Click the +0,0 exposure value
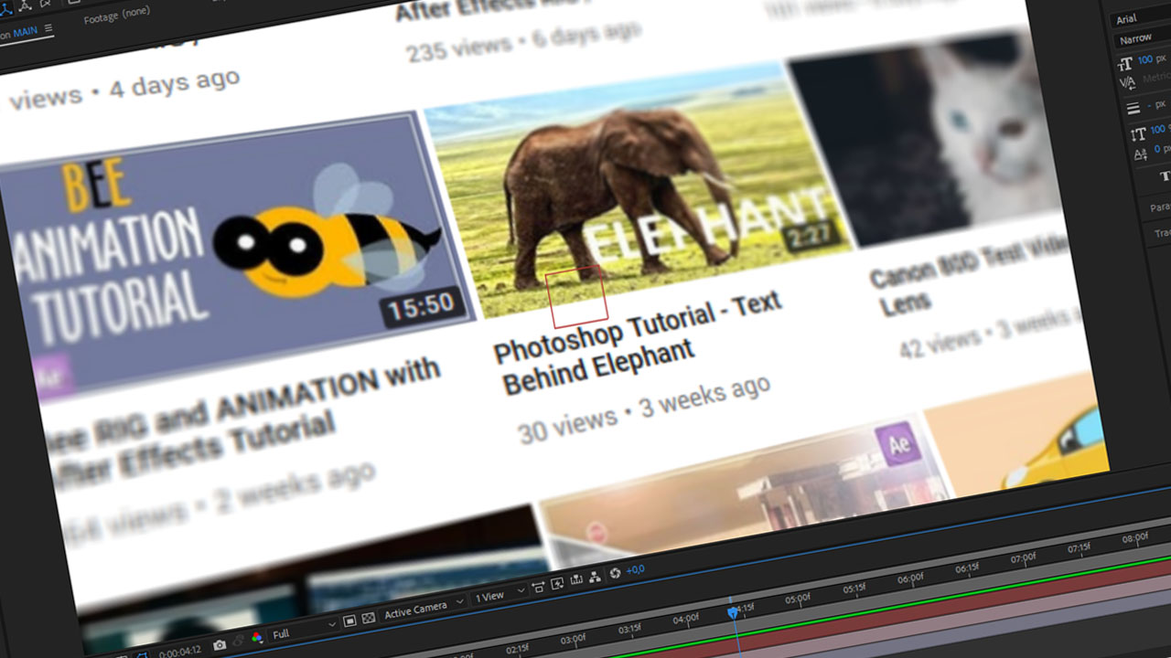 [x=635, y=568]
